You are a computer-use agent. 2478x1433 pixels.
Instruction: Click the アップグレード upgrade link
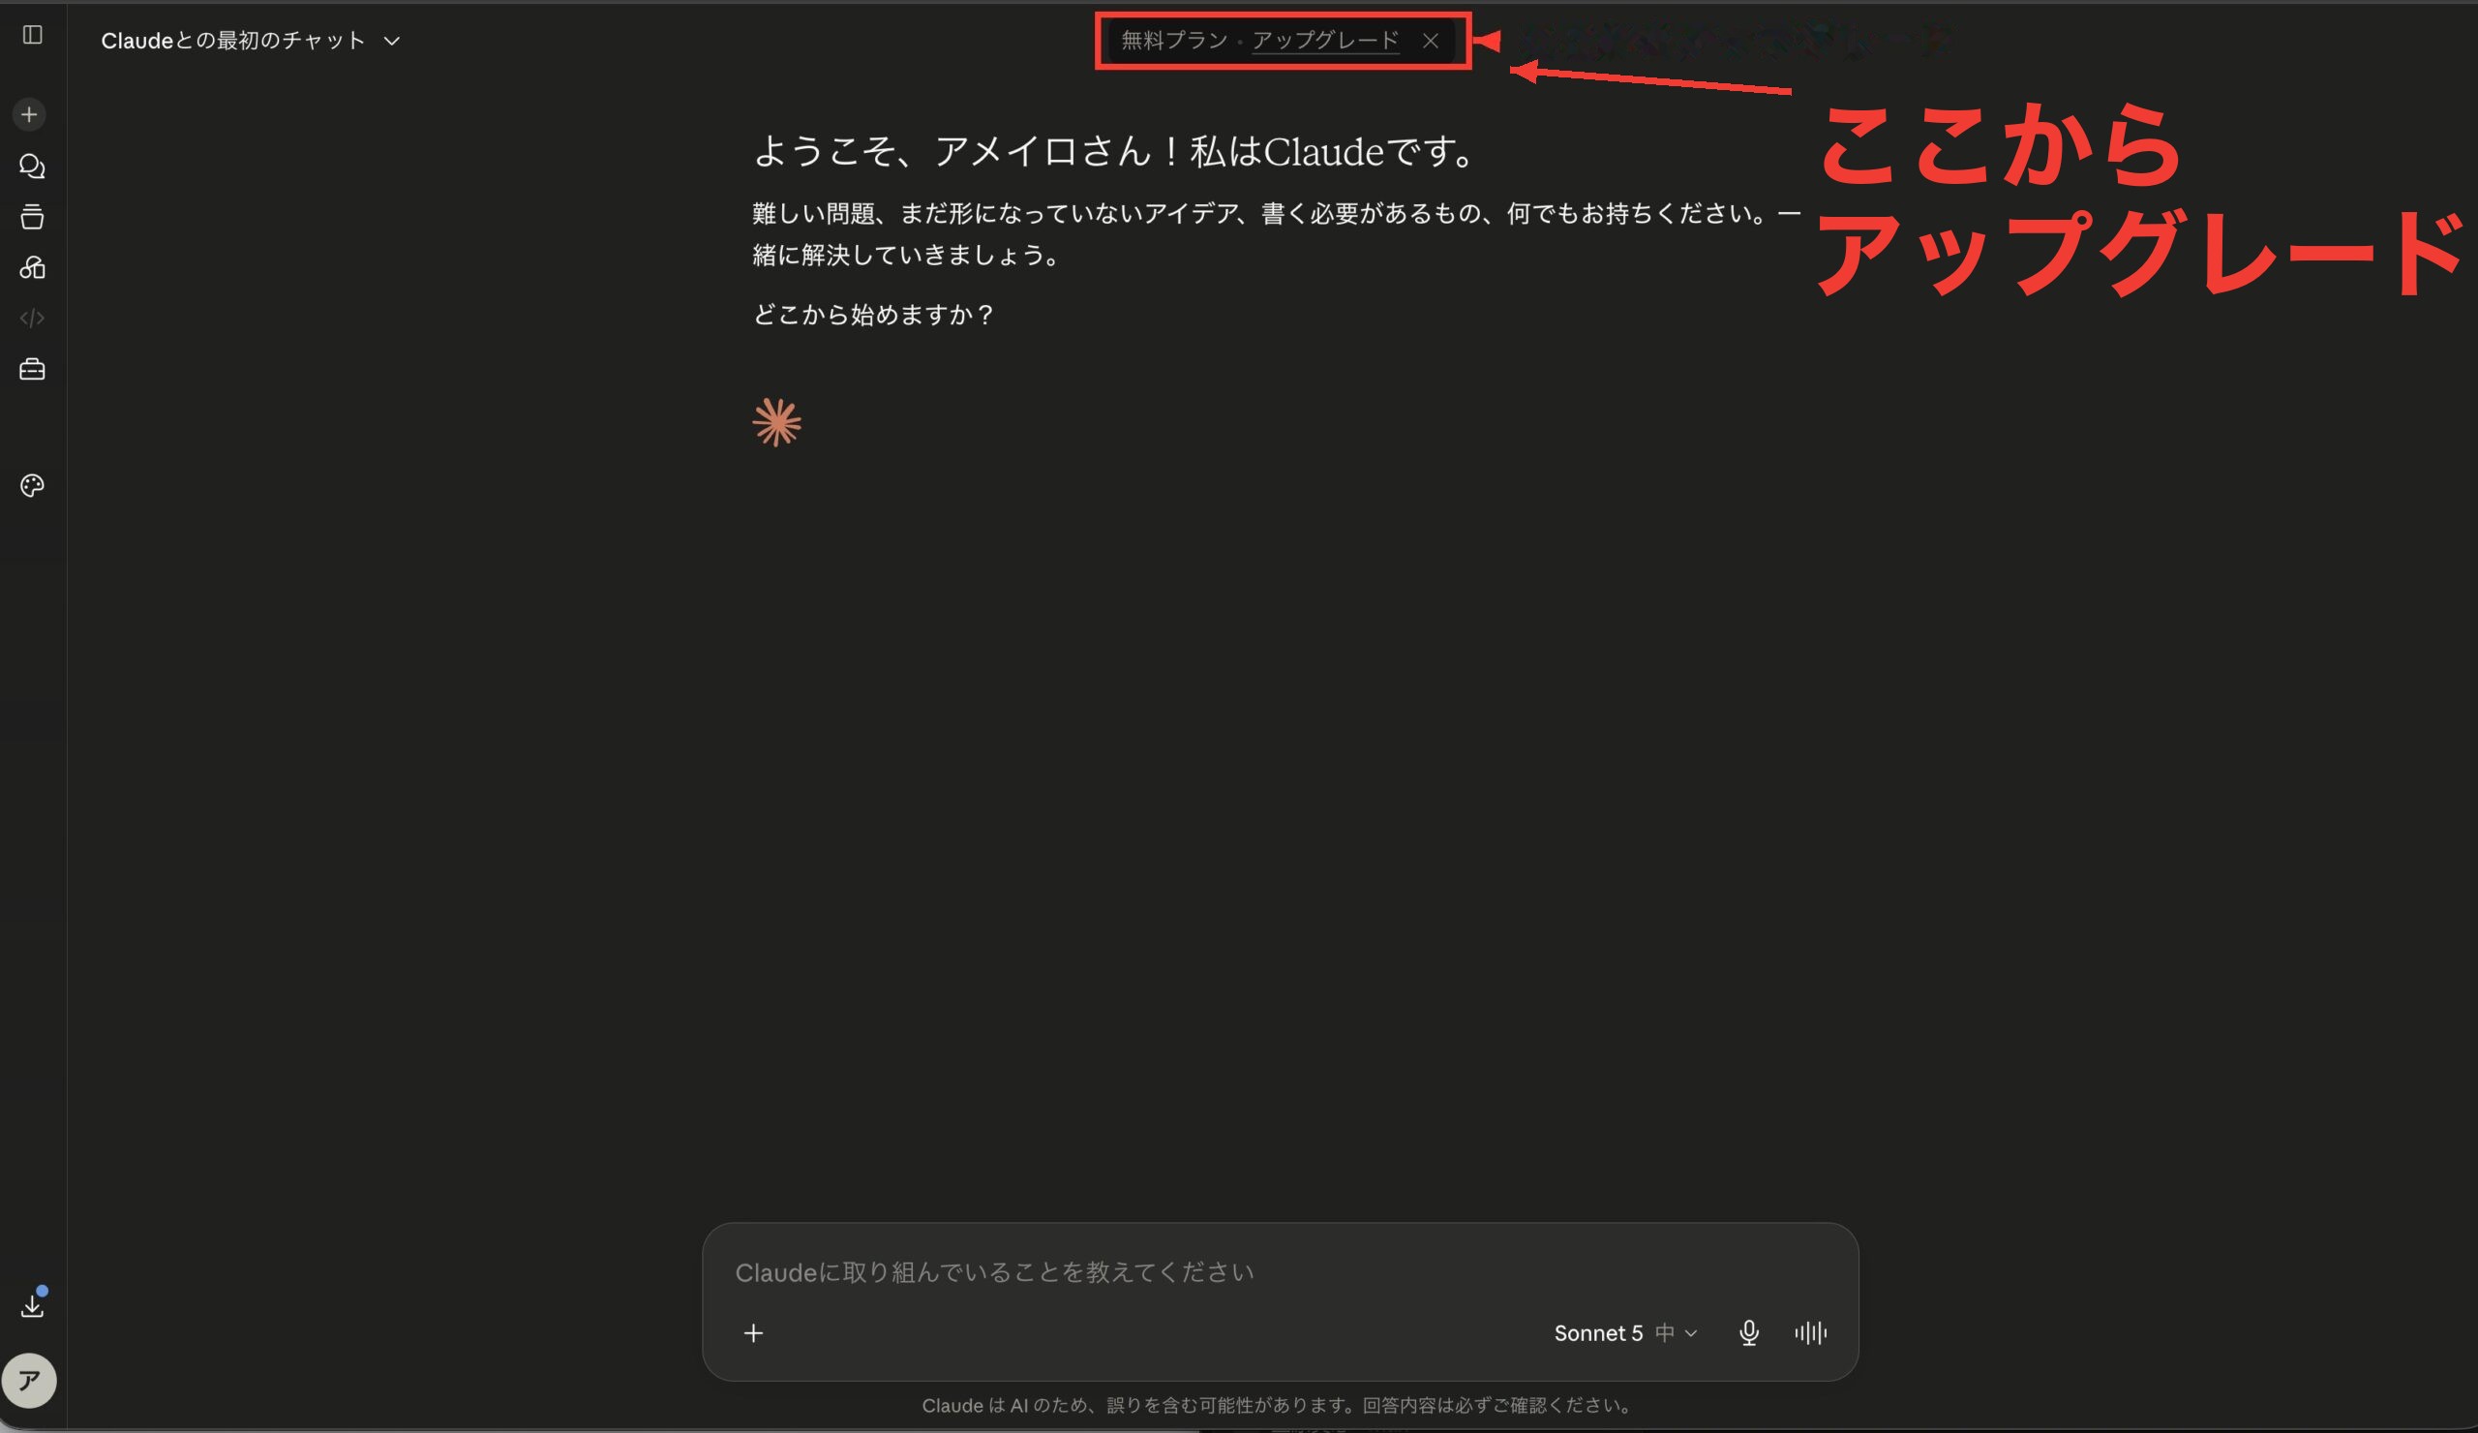point(1324,41)
